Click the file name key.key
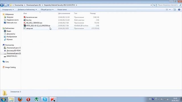The width and height of the screenshot is (182, 102). coord(29,20)
